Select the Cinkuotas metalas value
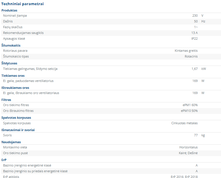This screenshot has width=221, height=178. [x=185, y=123]
